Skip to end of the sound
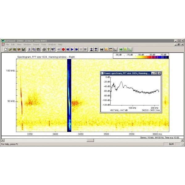The width and height of the screenshot is (185, 185). 76,49
